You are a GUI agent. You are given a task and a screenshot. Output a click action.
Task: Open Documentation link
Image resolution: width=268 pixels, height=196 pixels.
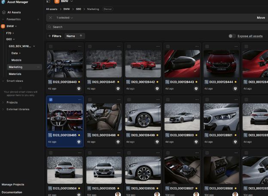click(12, 193)
